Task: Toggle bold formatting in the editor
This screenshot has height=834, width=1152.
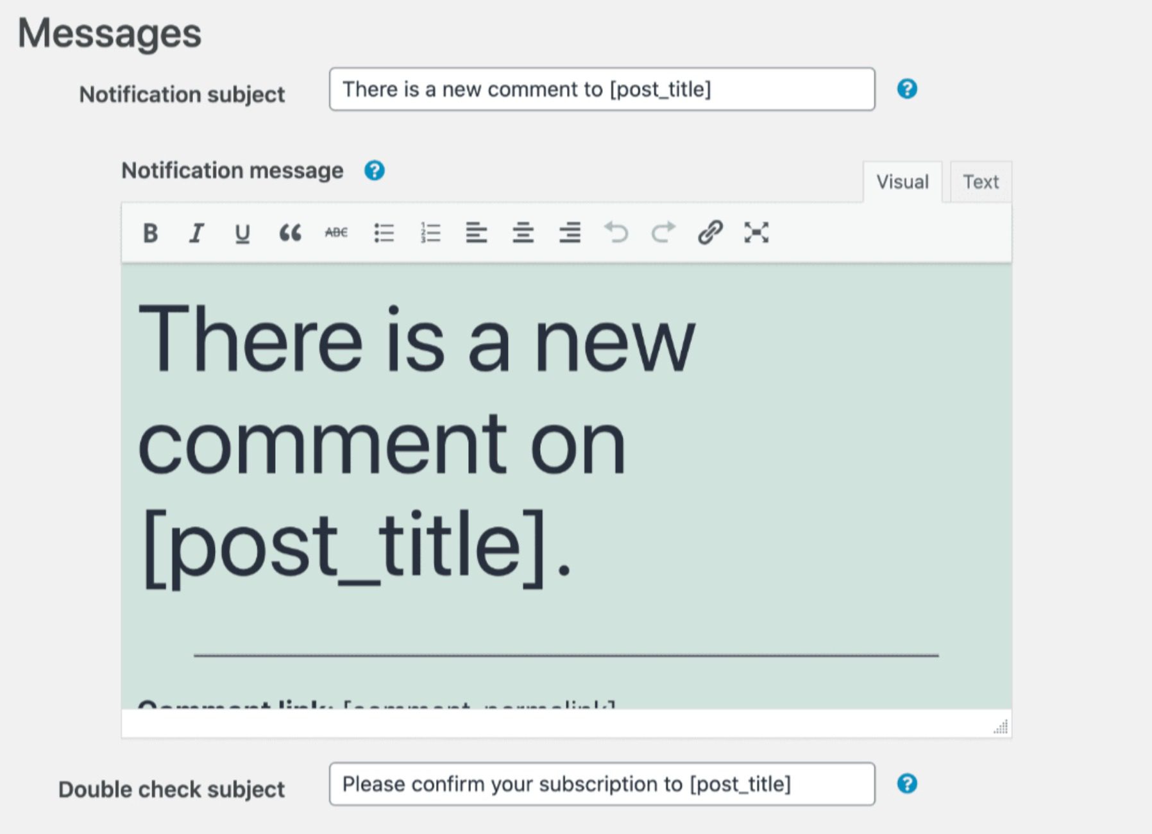Action: (x=150, y=233)
